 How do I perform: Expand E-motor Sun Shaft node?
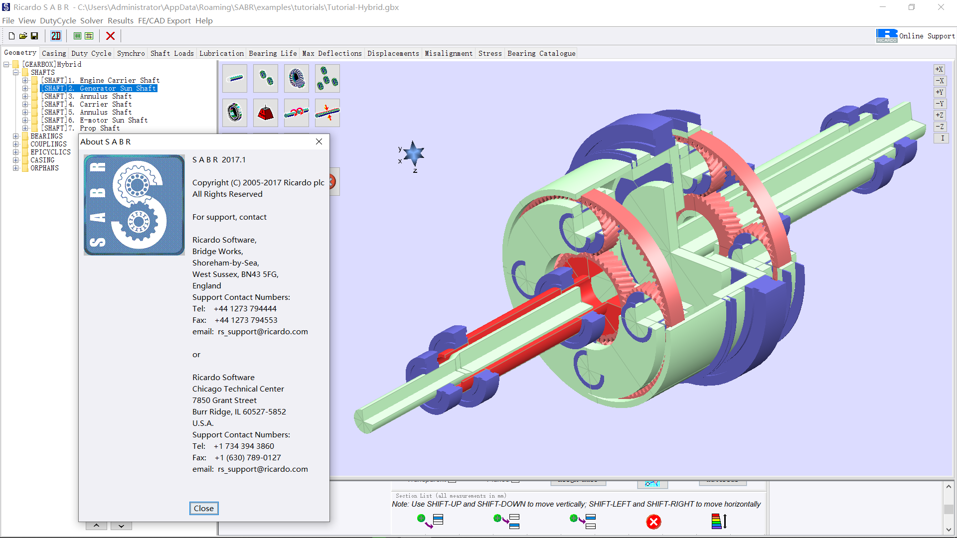point(25,120)
